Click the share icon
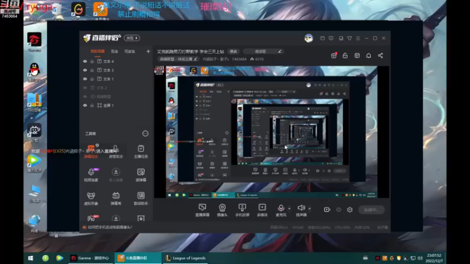The image size is (470, 264). 380,56
